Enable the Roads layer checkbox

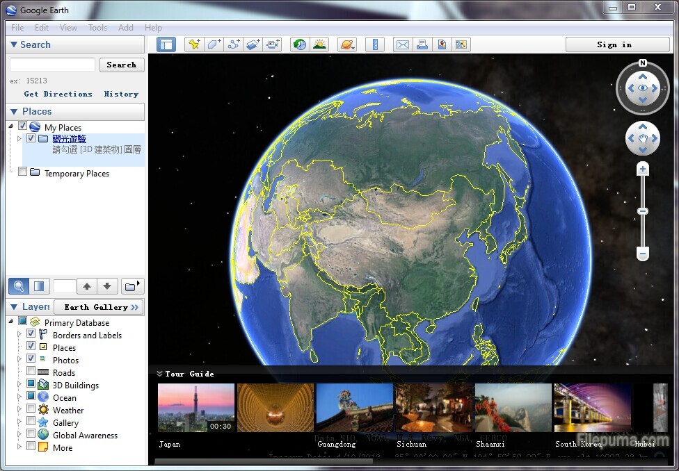(31, 372)
